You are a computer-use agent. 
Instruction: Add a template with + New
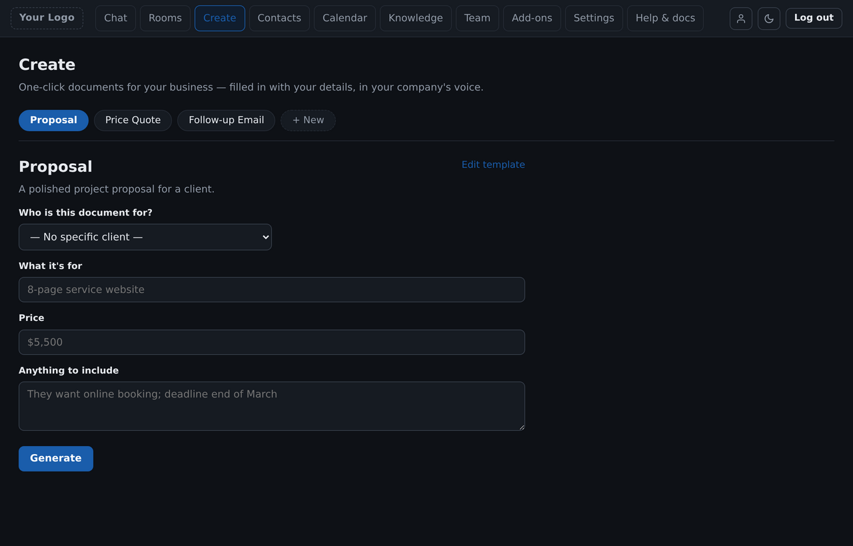coord(308,121)
